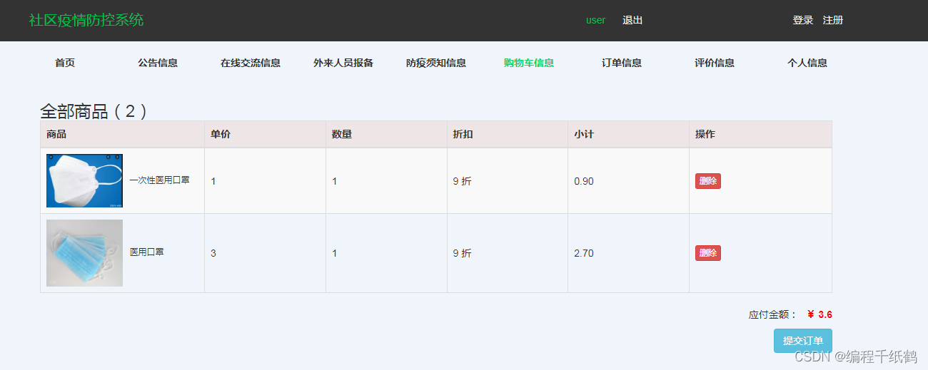Image resolution: width=928 pixels, height=370 pixels.
Task: Open the 评价信息 tab
Action: 715,63
